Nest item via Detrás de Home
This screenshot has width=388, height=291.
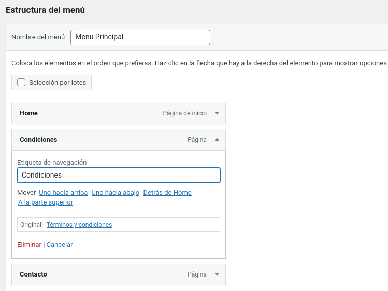click(x=167, y=192)
